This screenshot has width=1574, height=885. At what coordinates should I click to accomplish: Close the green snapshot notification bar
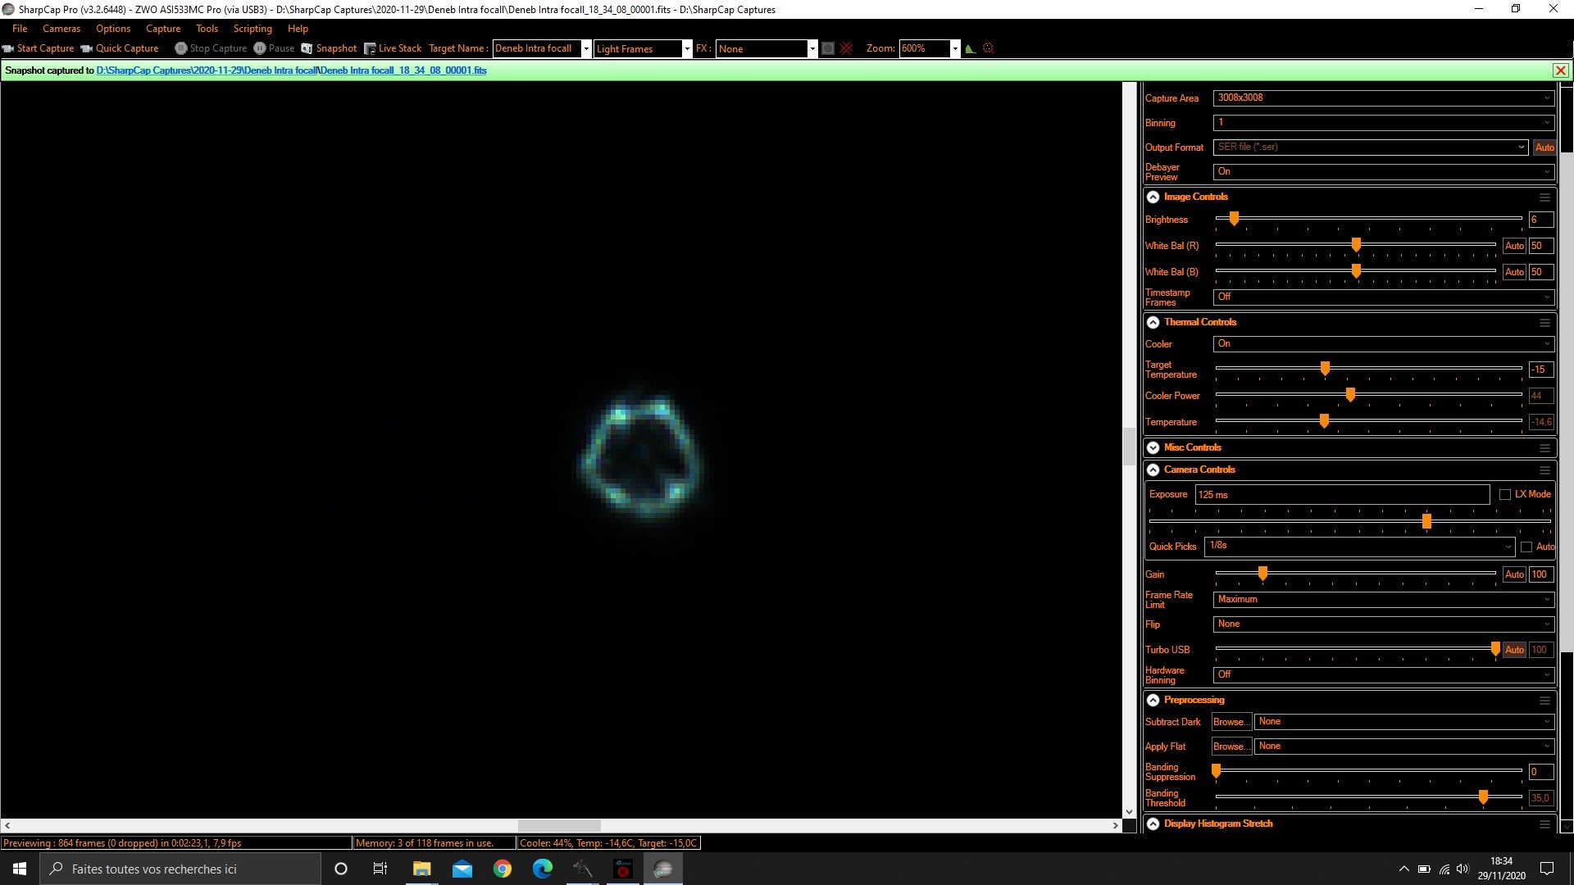(x=1561, y=70)
